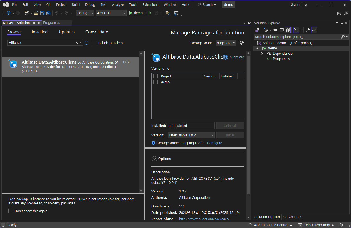The height and width of the screenshot is (228, 351).
Task: Check the demo project checkbox
Action: tap(155, 82)
